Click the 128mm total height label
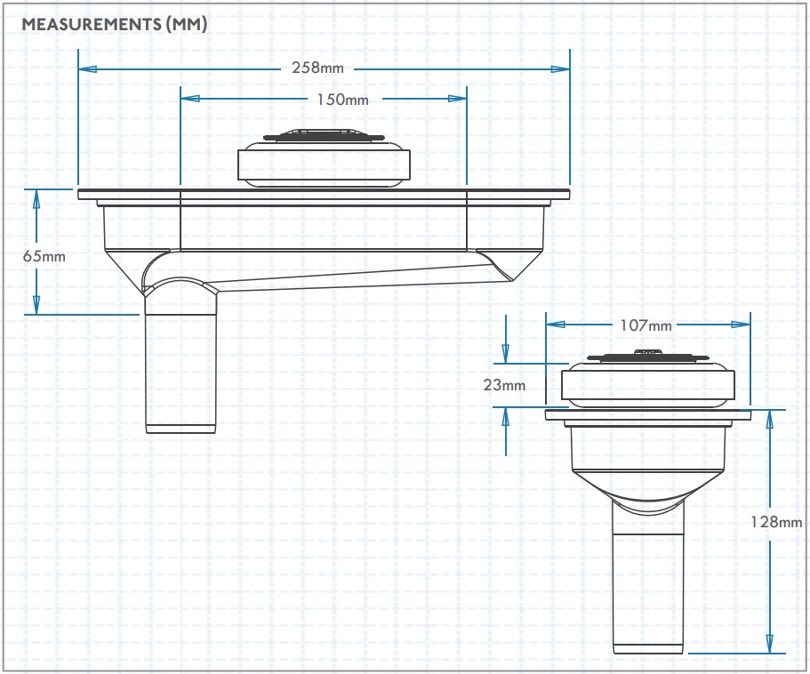Viewport: 810px width, 674px height. pyautogui.click(x=776, y=522)
